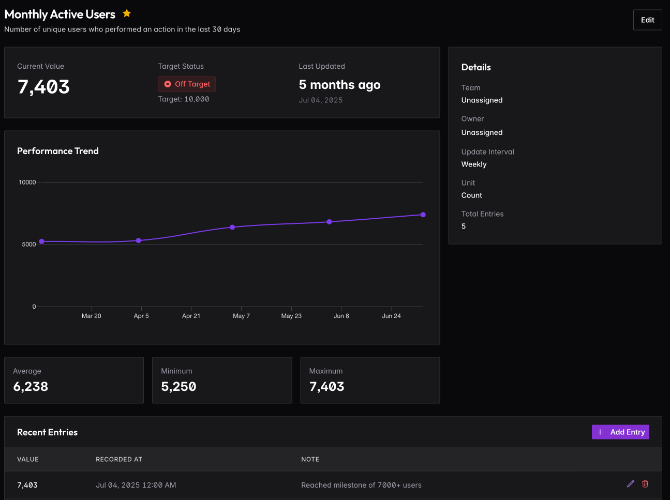Toggle the favorite star beside Monthly Active Users
Image resolution: width=670 pixels, height=500 pixels.
coord(127,13)
